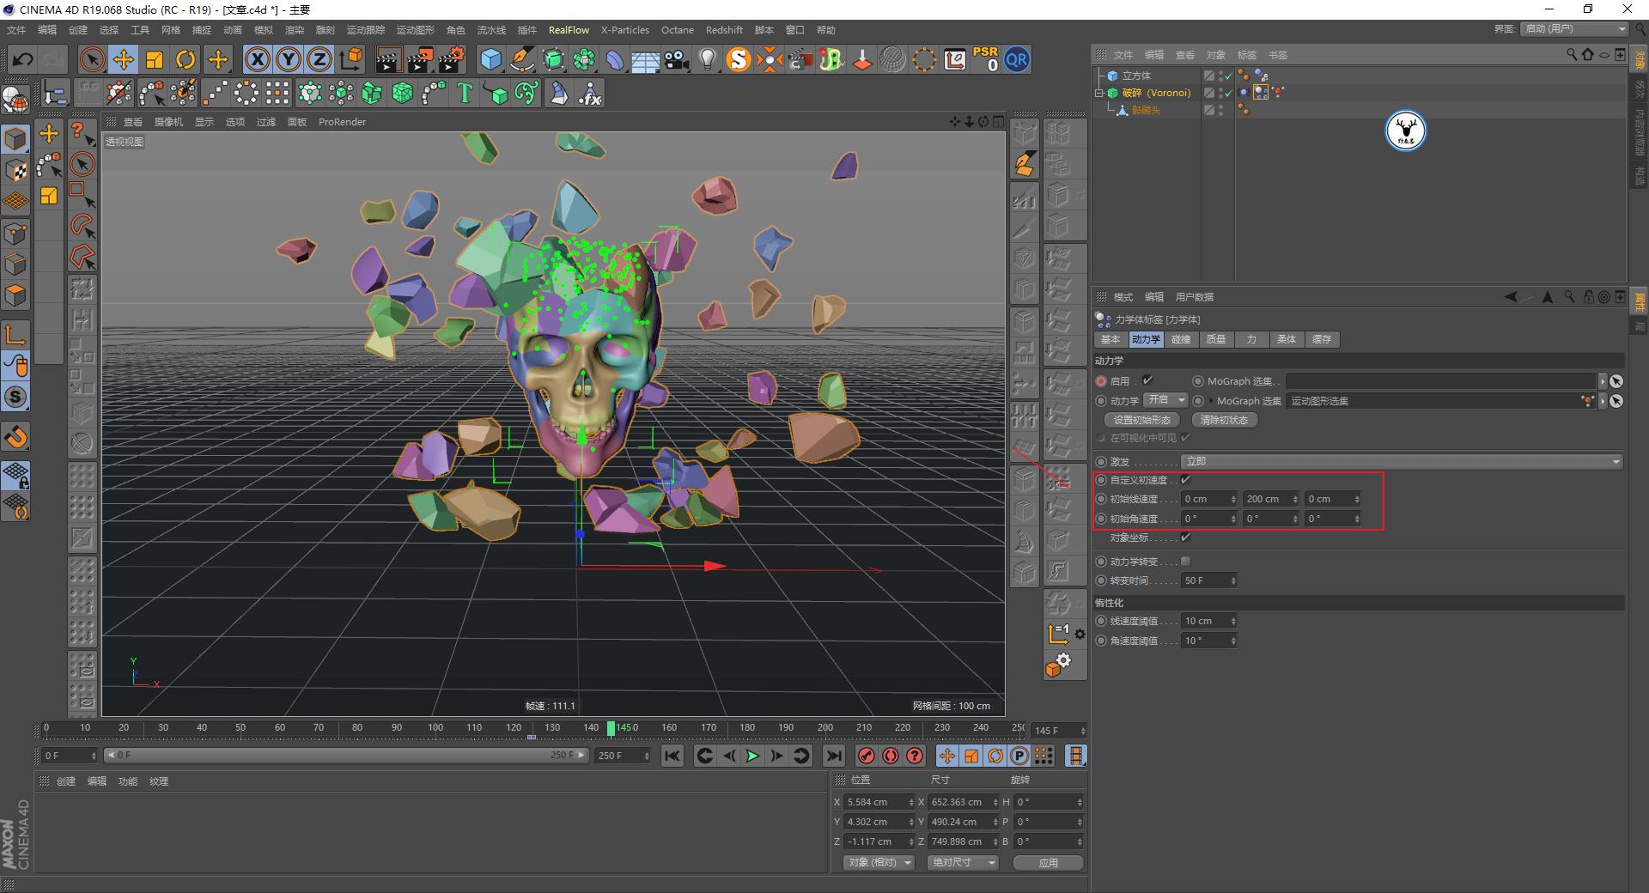Select the Scale tool
The width and height of the screenshot is (1649, 893).
click(155, 59)
